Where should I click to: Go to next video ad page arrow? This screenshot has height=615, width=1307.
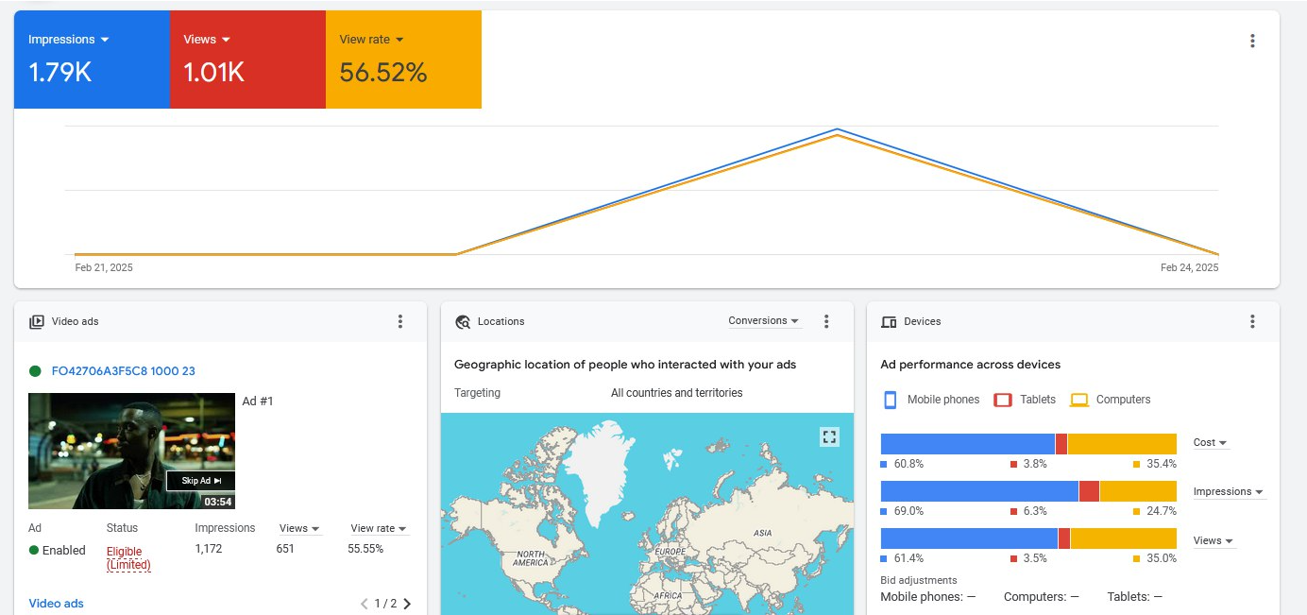tap(408, 604)
